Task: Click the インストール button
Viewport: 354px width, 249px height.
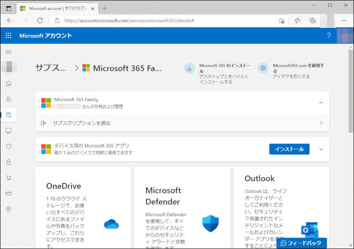Action: pos(289,149)
